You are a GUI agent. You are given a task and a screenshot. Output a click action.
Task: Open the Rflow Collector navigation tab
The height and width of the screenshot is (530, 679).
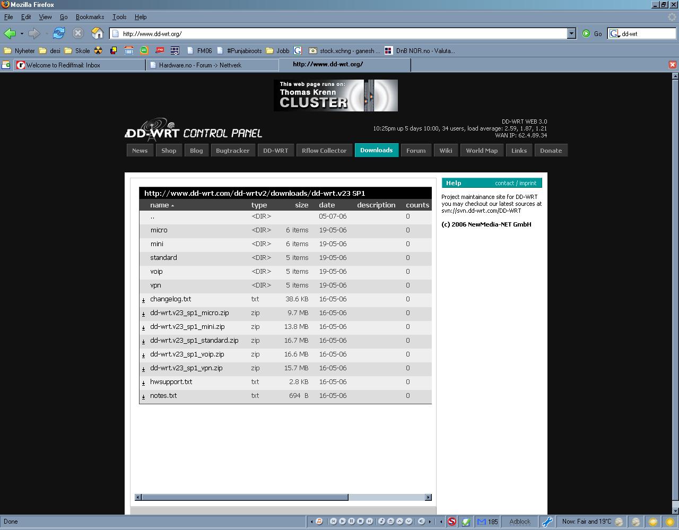coord(324,151)
